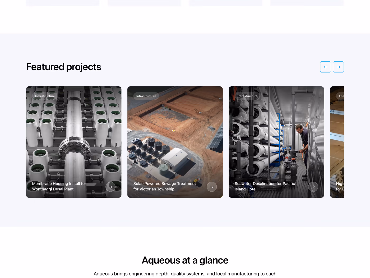Image resolution: width=370 pixels, height=278 pixels.
Task: Click the Featured projects heading
Action: (x=63, y=67)
